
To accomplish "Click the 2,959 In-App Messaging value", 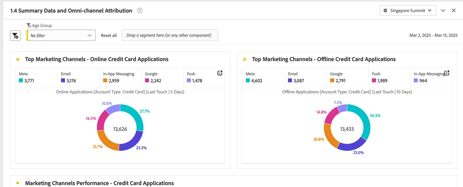I will [114, 81].
